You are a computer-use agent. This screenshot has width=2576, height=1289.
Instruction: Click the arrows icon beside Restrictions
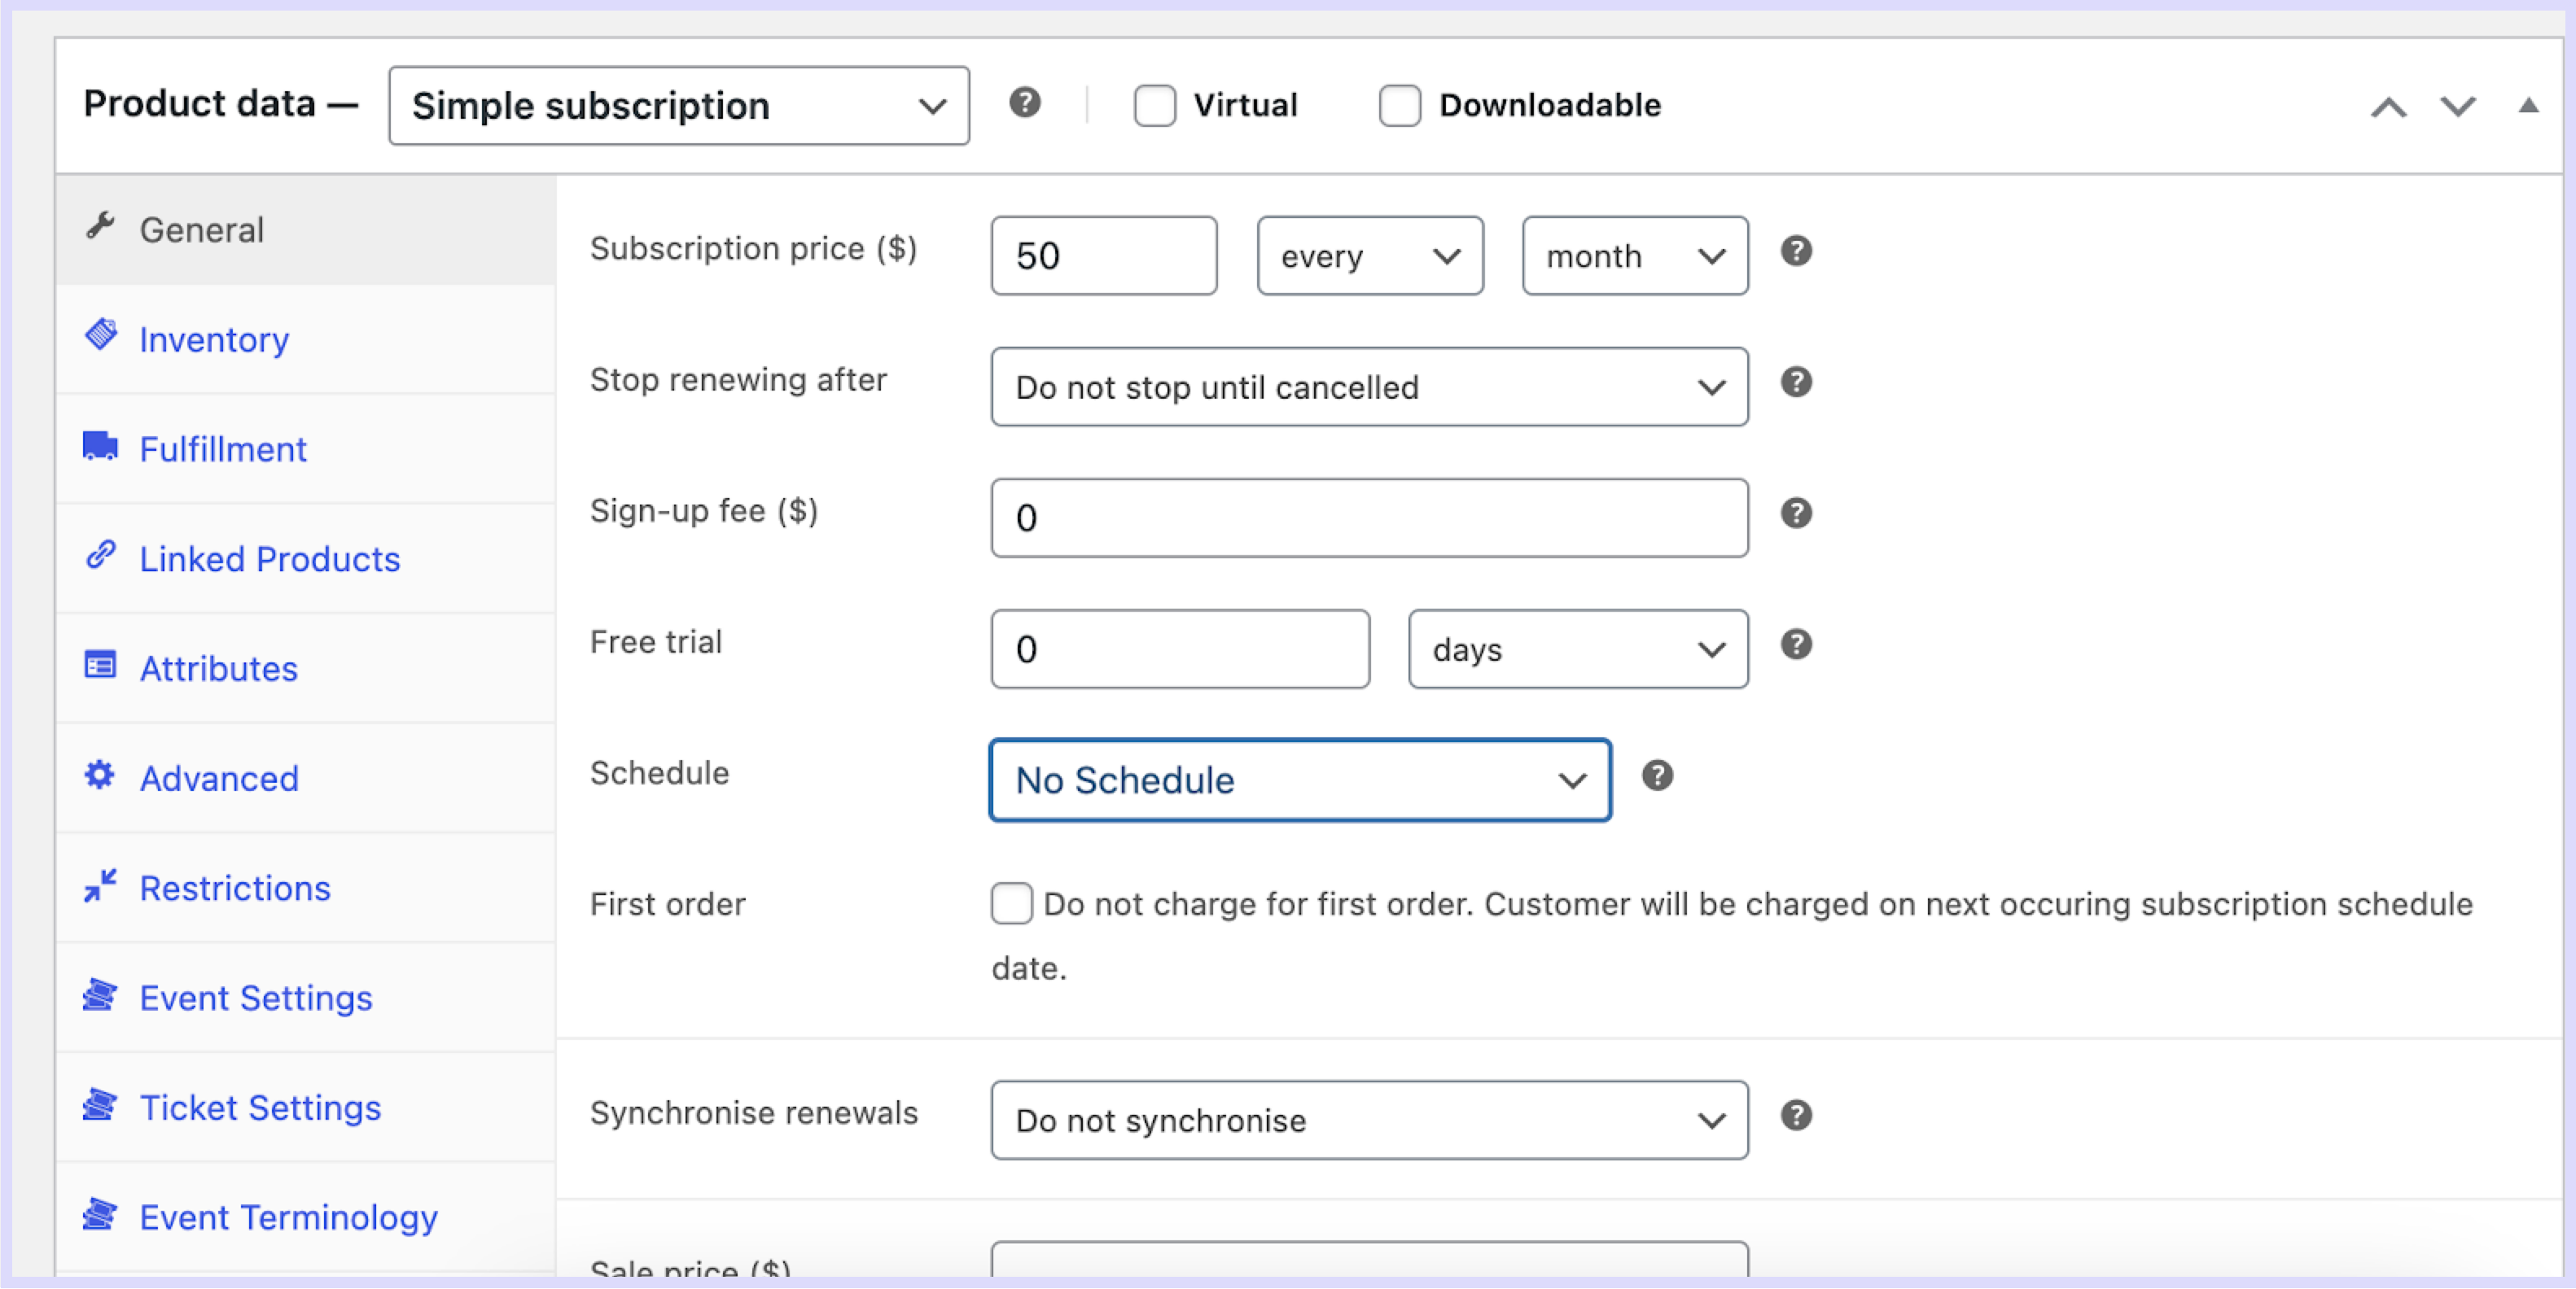click(x=100, y=885)
